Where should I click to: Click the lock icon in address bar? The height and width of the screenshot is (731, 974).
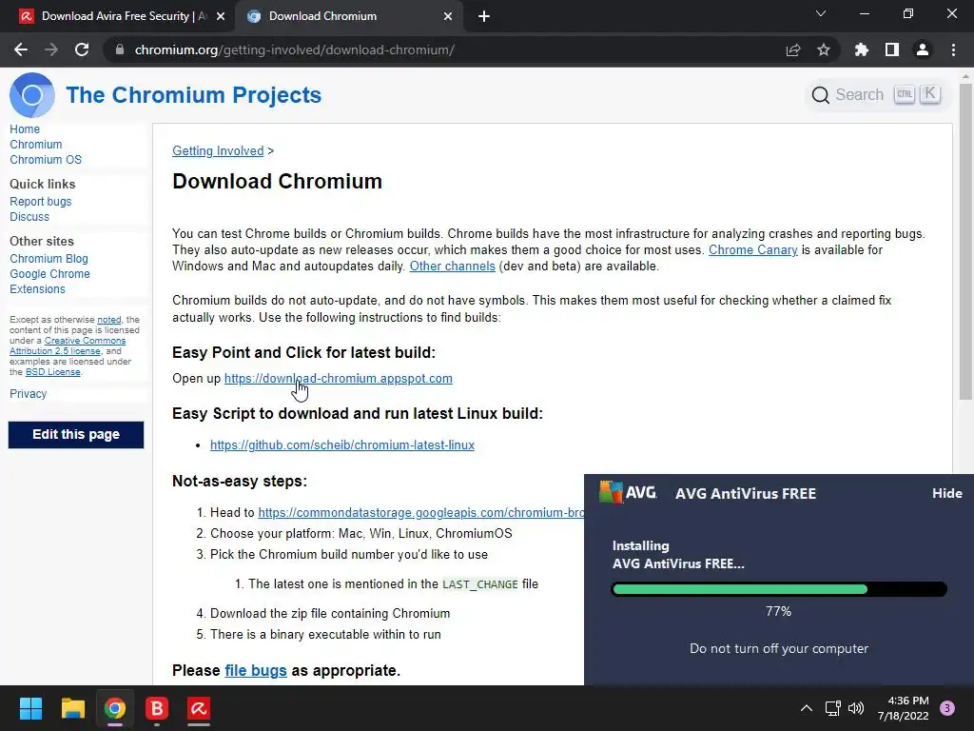(x=120, y=49)
